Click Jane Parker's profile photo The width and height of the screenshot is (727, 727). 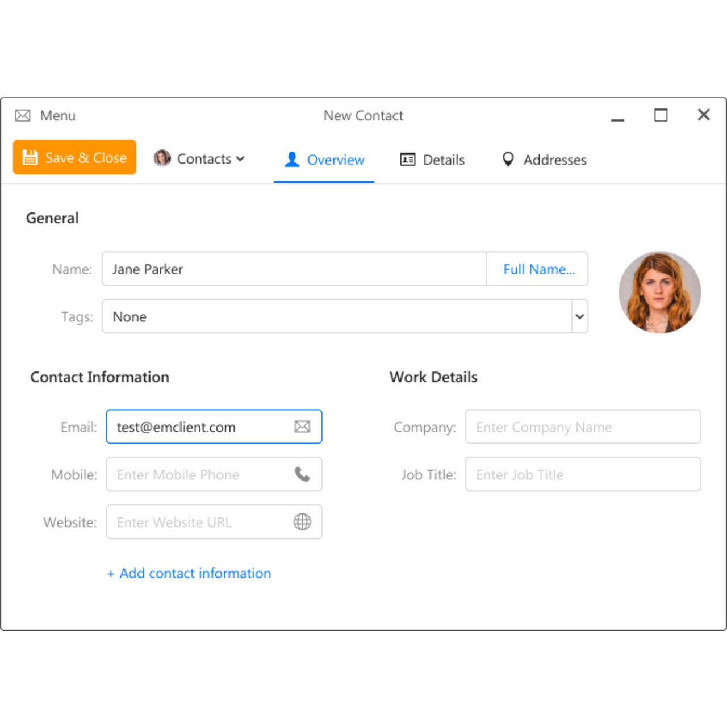pyautogui.click(x=659, y=292)
